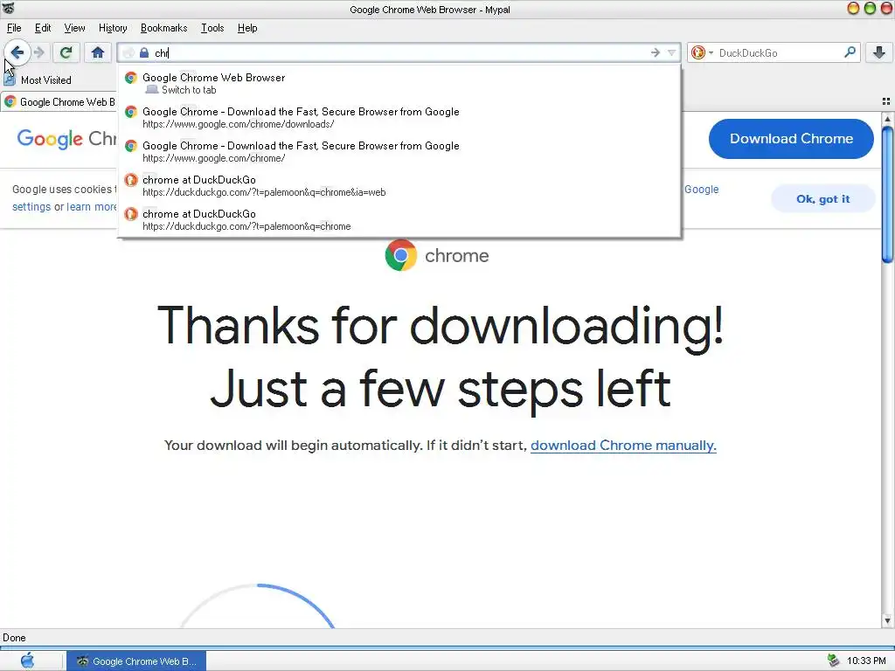This screenshot has height=671, width=895.
Task: Open the cookie settings link
Action: 31,206
